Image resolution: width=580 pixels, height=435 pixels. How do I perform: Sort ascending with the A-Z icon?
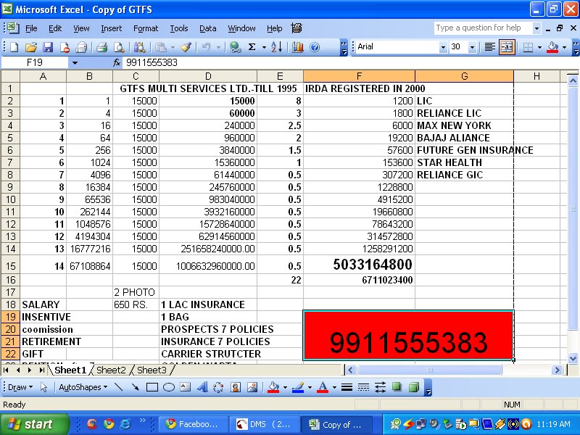tap(277, 47)
